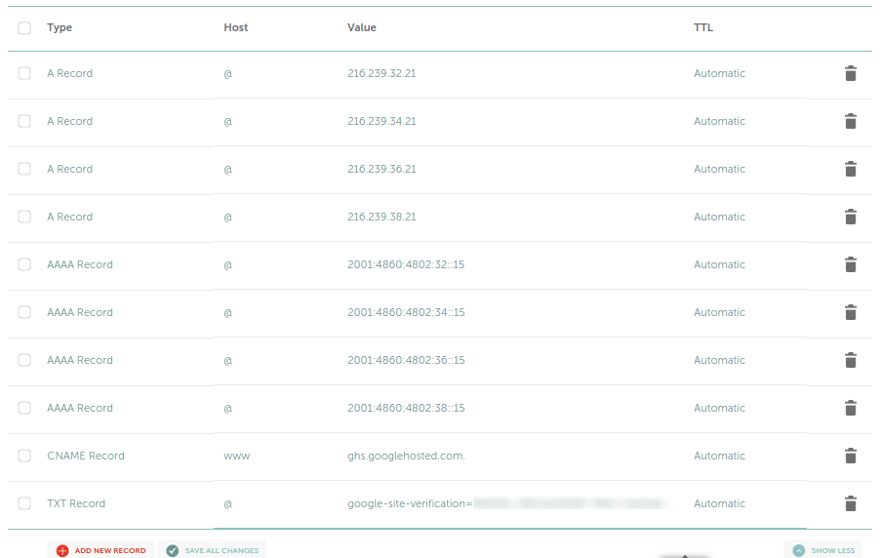Delete the AAAA Record ending 32::15
The height and width of the screenshot is (558, 882).
pos(851,264)
